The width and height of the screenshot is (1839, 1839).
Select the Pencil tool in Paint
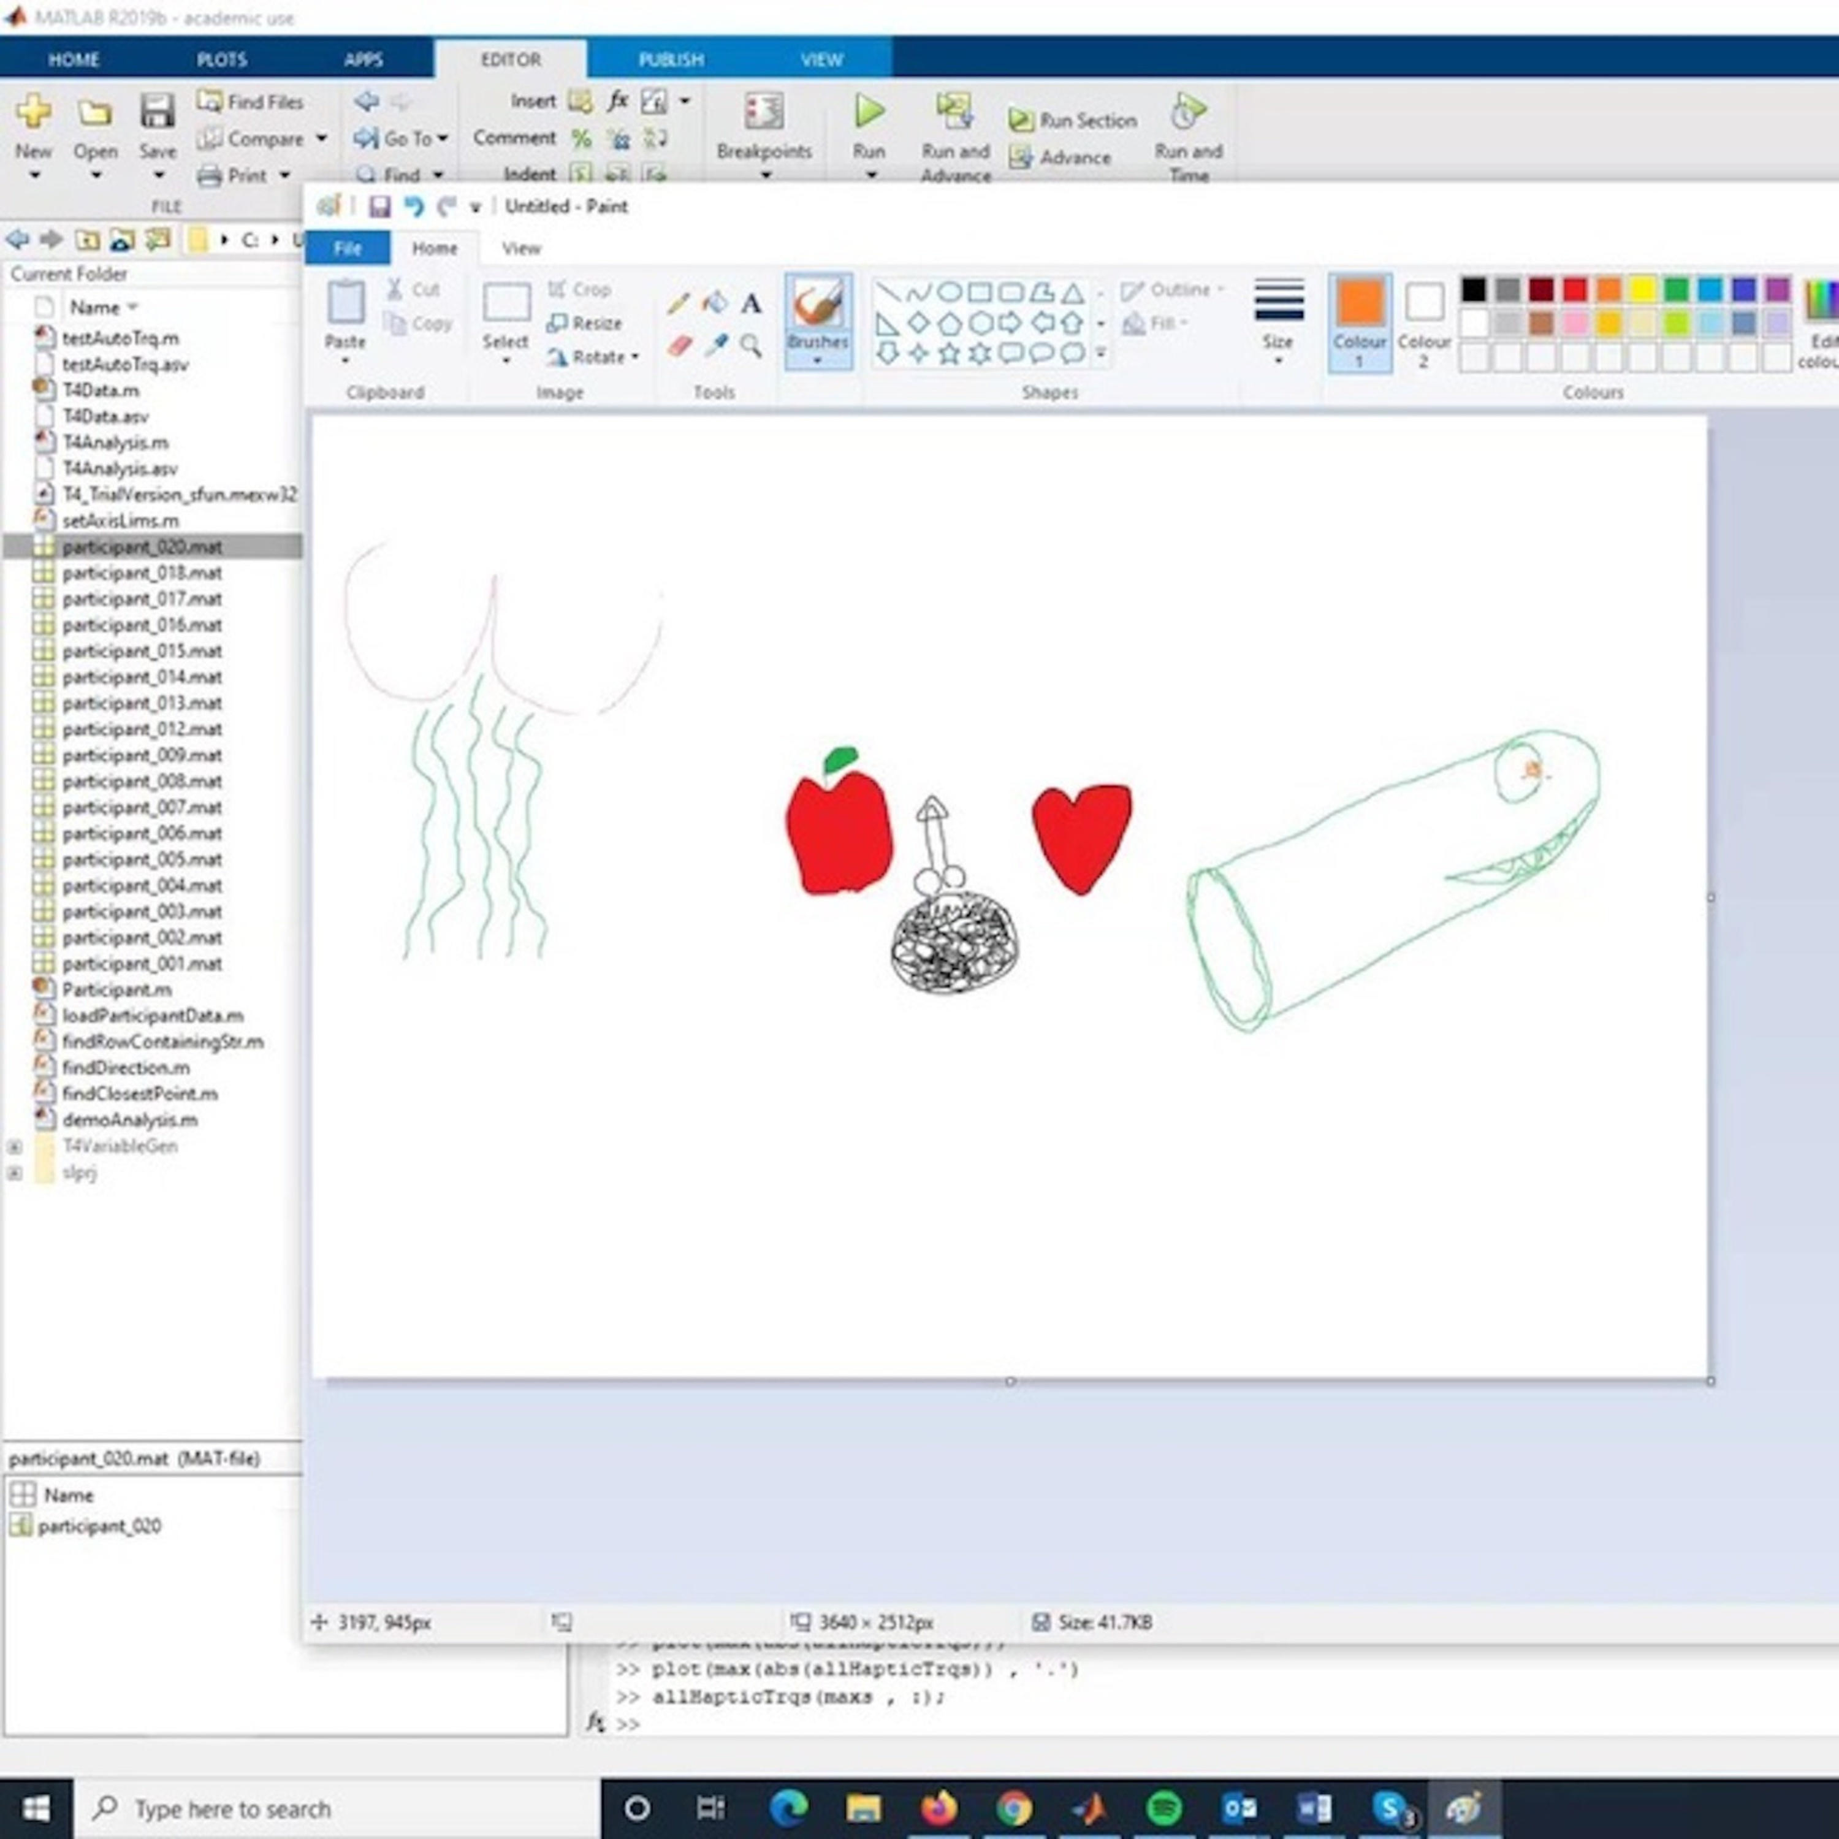678,303
